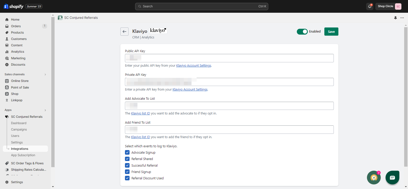Uncheck Friend Signup event
The width and height of the screenshot is (408, 189).
127,172
